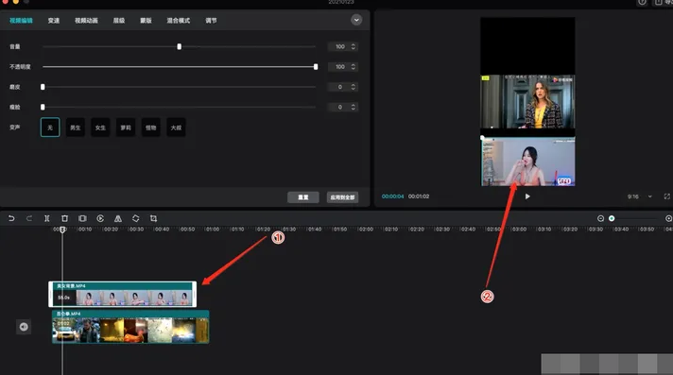673x375 pixels.
Task: Open the 混合模式 tab
Action: [178, 21]
